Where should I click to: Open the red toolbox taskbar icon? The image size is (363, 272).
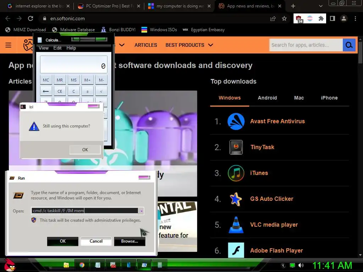click(x=113, y=265)
